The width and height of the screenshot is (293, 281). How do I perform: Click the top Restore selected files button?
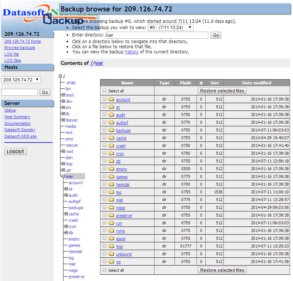tap(222, 91)
